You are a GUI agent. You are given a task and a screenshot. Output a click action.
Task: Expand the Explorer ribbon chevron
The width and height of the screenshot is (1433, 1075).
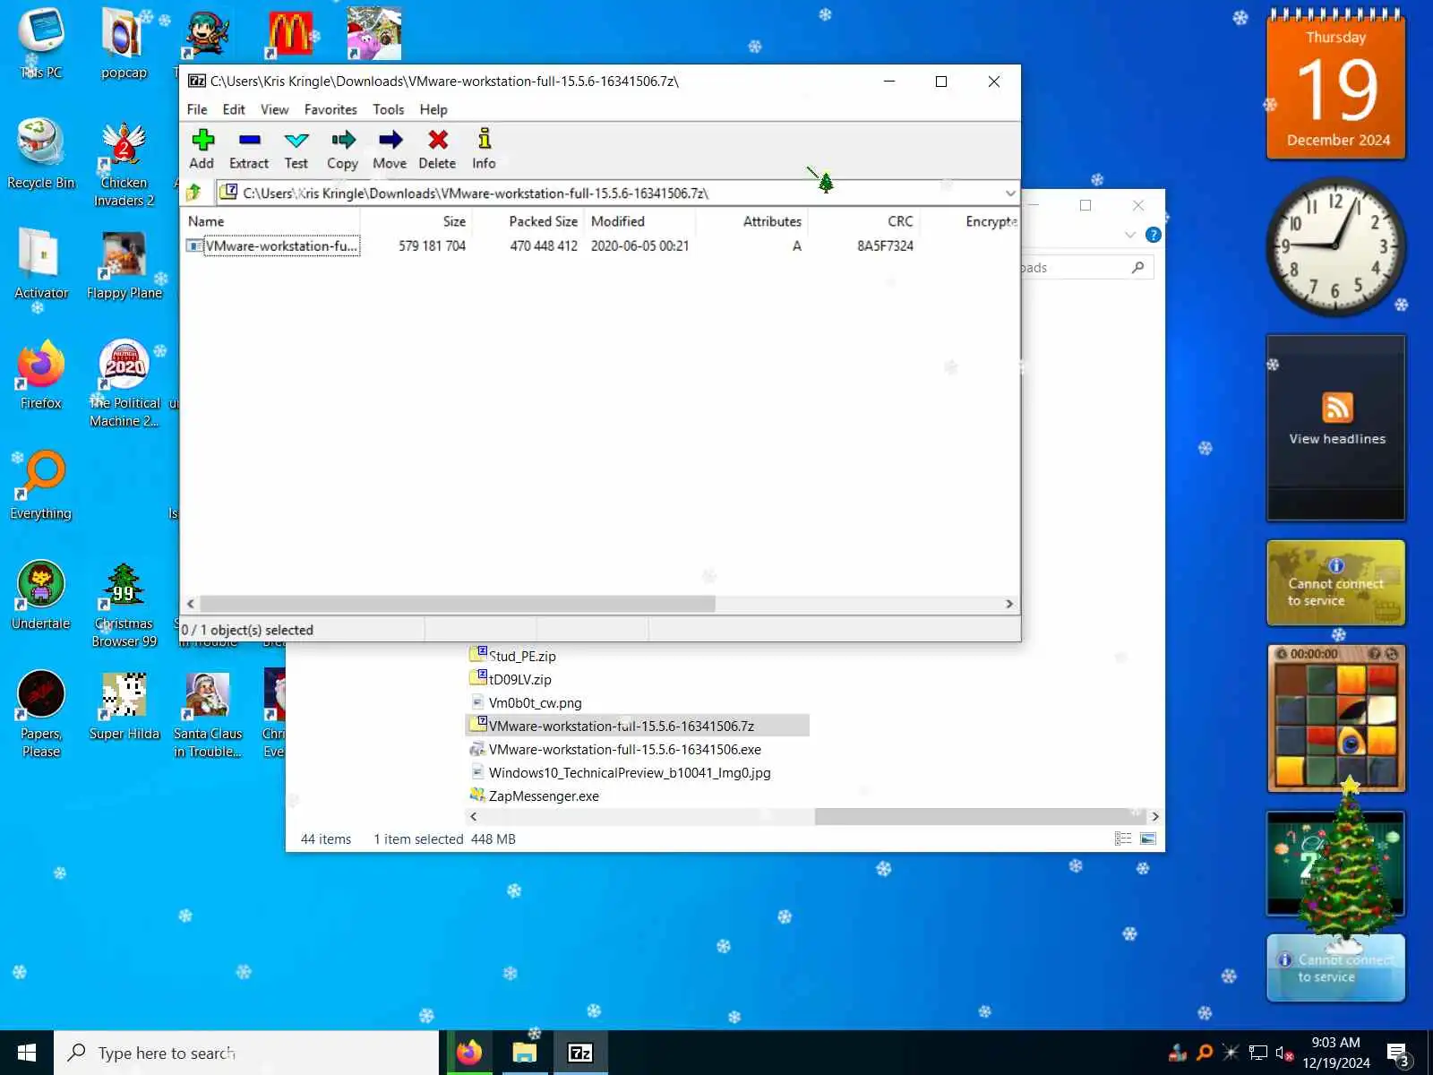[x=1130, y=235]
